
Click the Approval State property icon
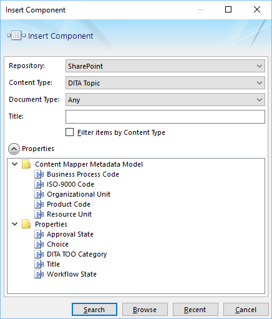[39, 234]
